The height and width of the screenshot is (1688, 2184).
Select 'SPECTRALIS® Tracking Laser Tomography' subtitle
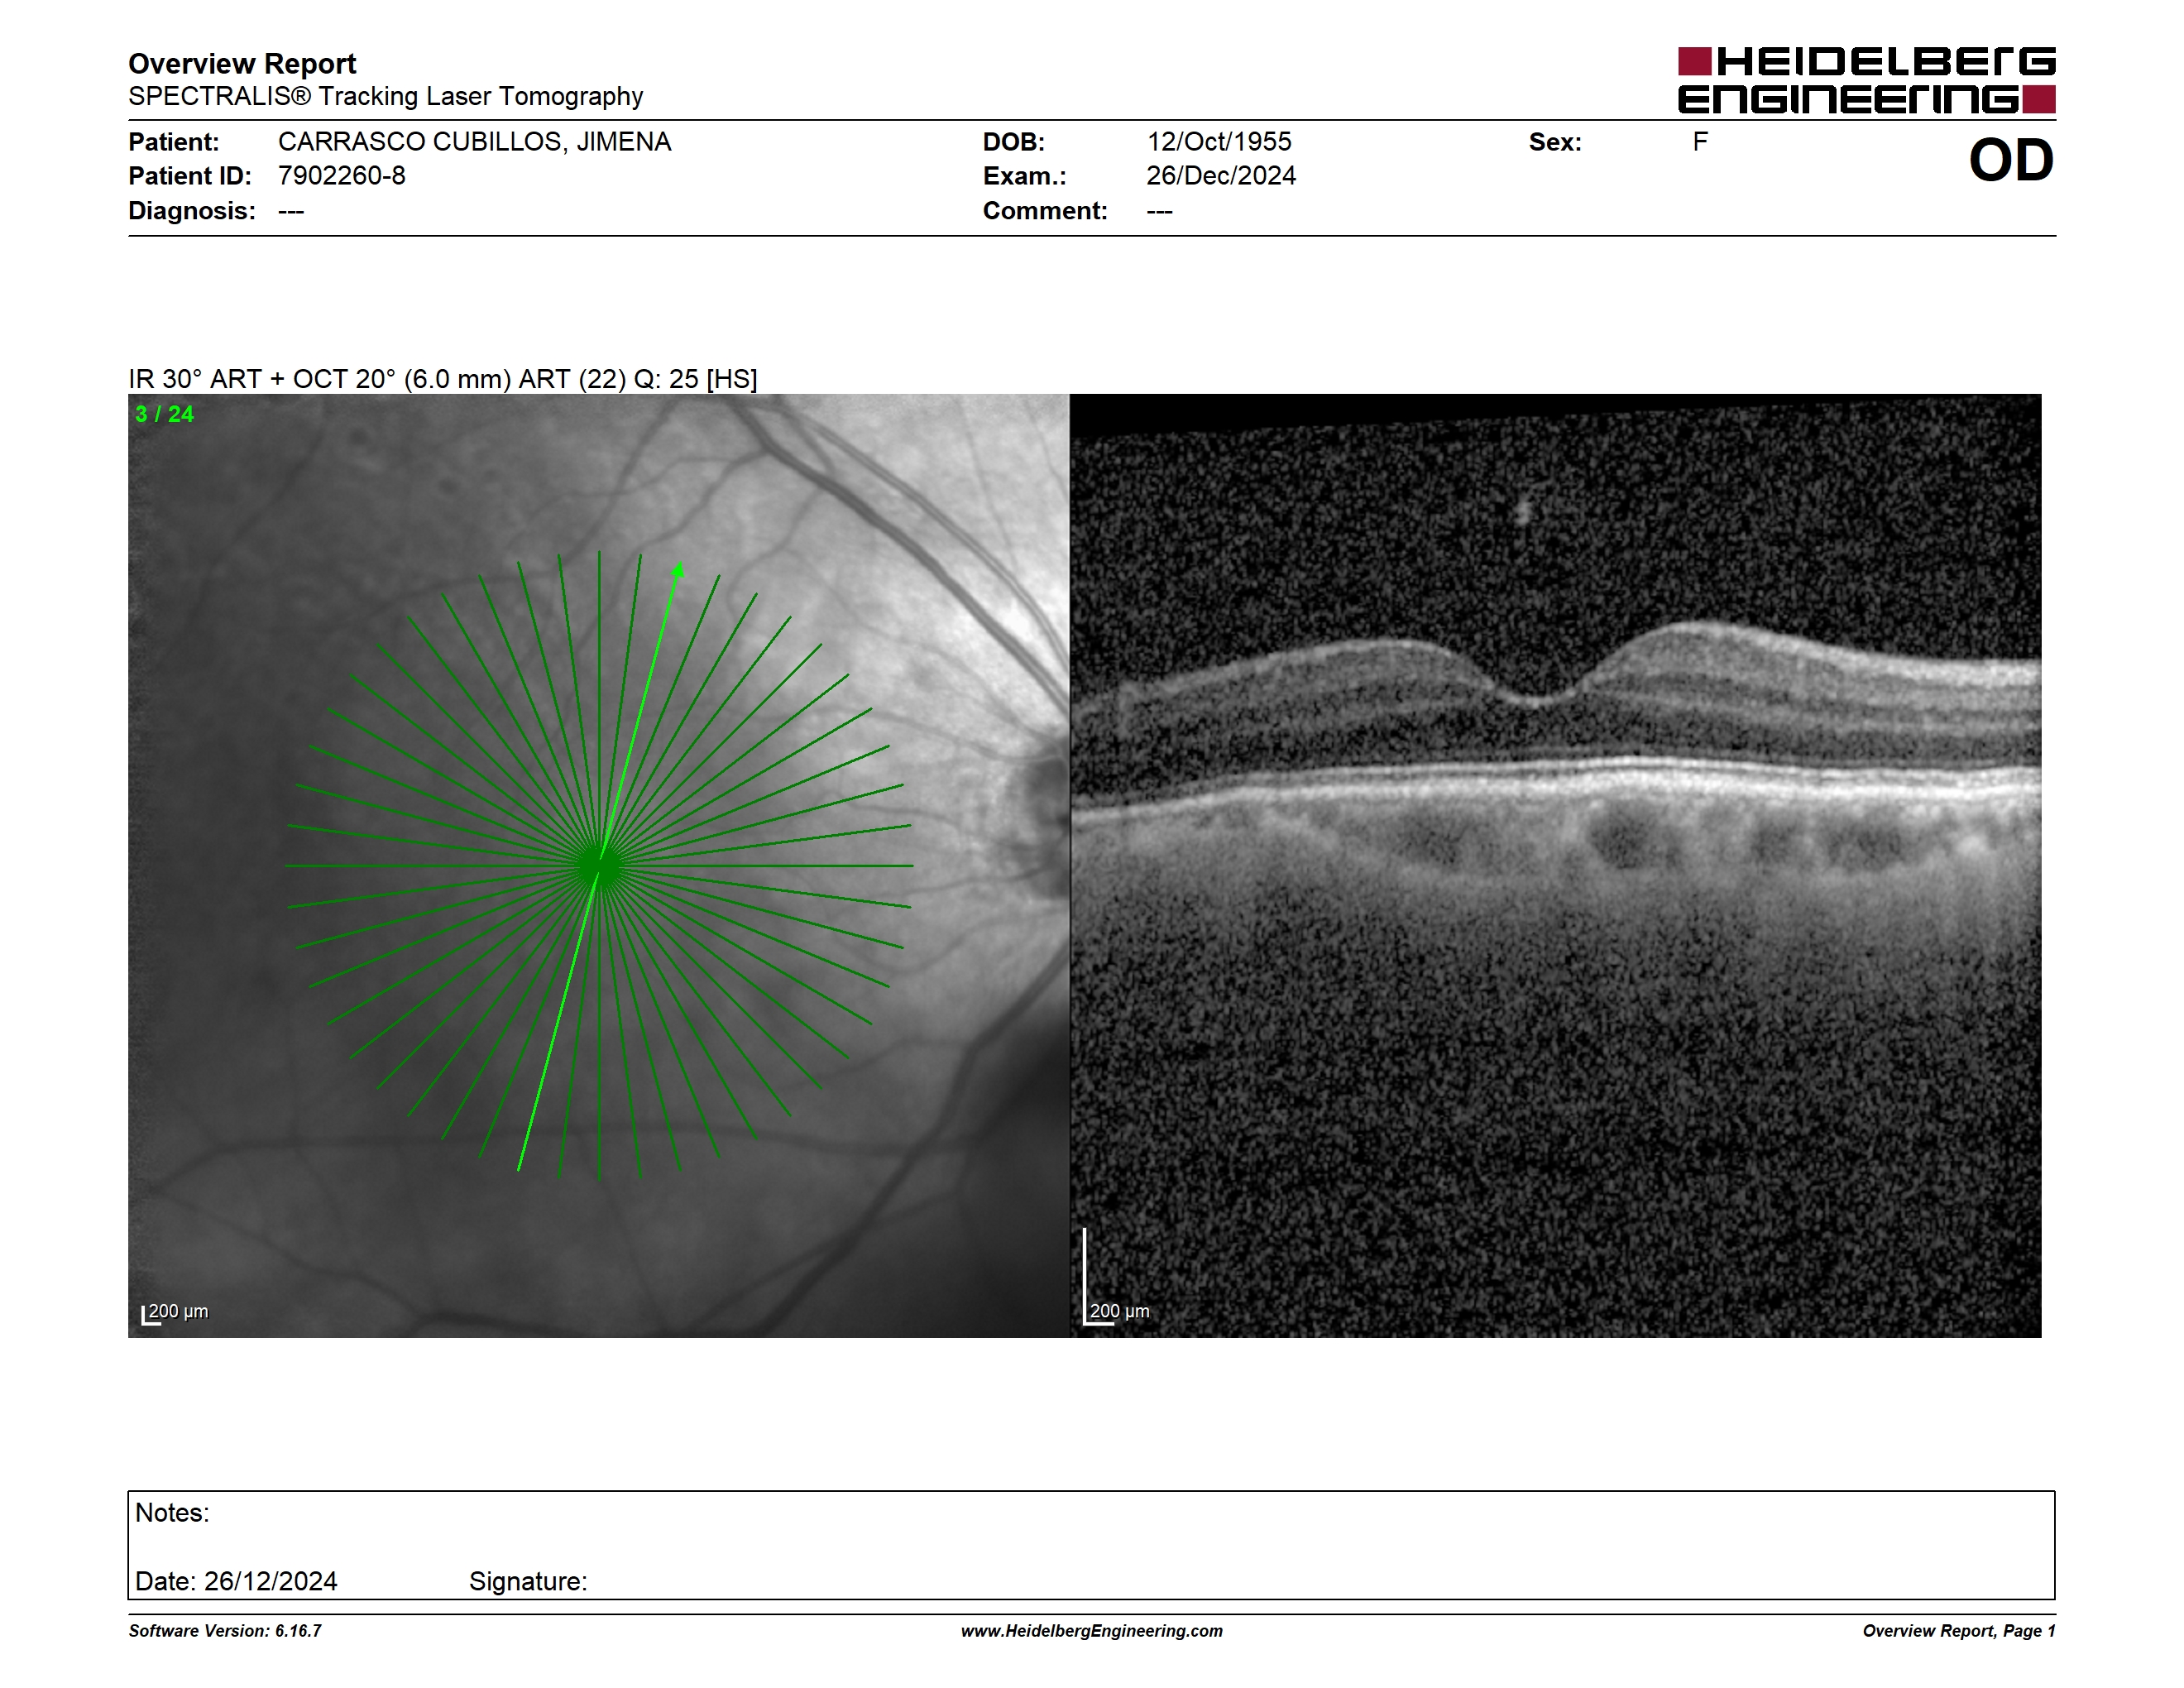tap(385, 97)
